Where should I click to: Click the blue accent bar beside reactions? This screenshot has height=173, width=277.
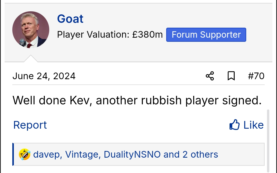(13, 154)
